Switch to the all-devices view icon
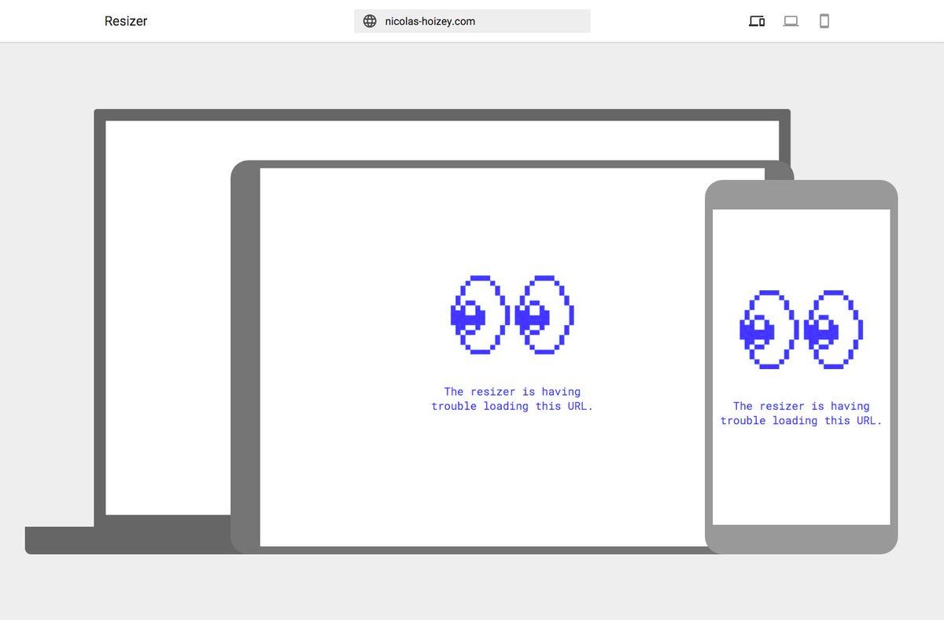This screenshot has width=944, height=620. [757, 21]
